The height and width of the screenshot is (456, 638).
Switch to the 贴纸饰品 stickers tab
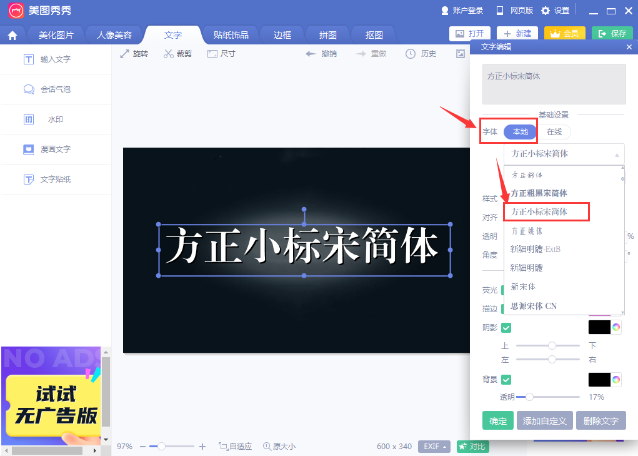[x=230, y=35]
